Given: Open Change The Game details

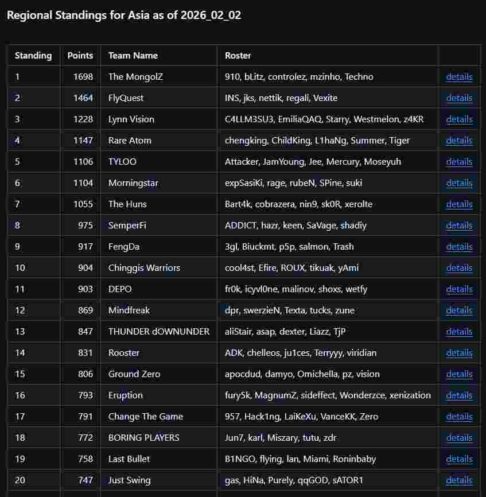Looking at the screenshot, I should tap(459, 417).
